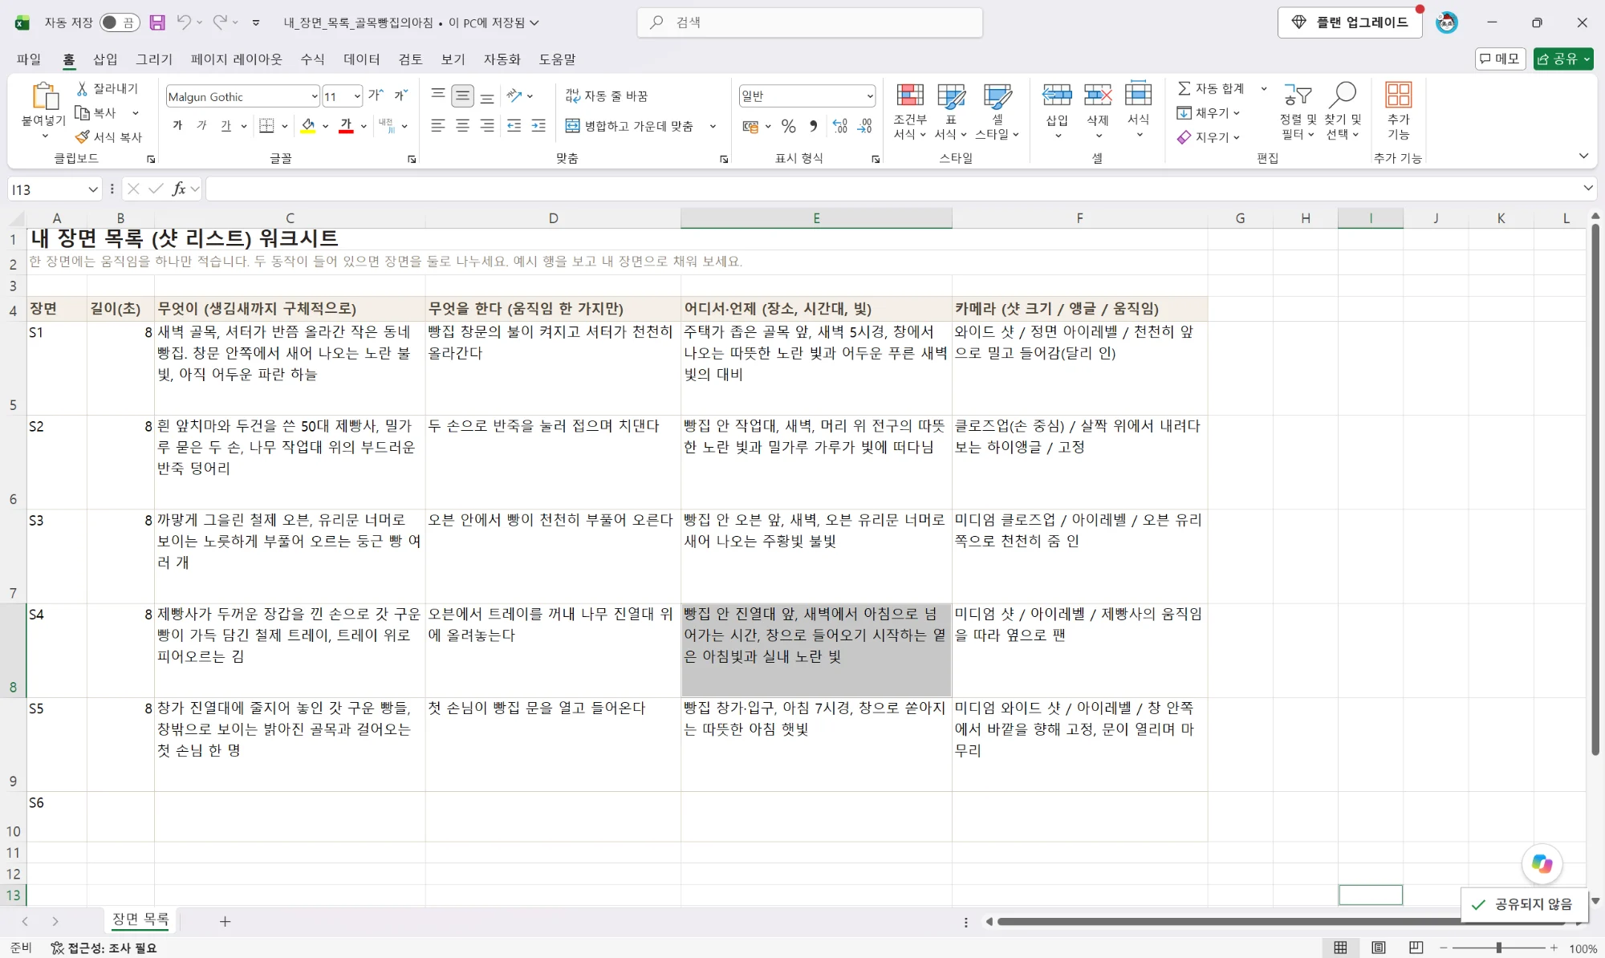1605x958 pixels.
Task: Open Conditional Formatting (조건부 서식)
Action: pyautogui.click(x=910, y=111)
